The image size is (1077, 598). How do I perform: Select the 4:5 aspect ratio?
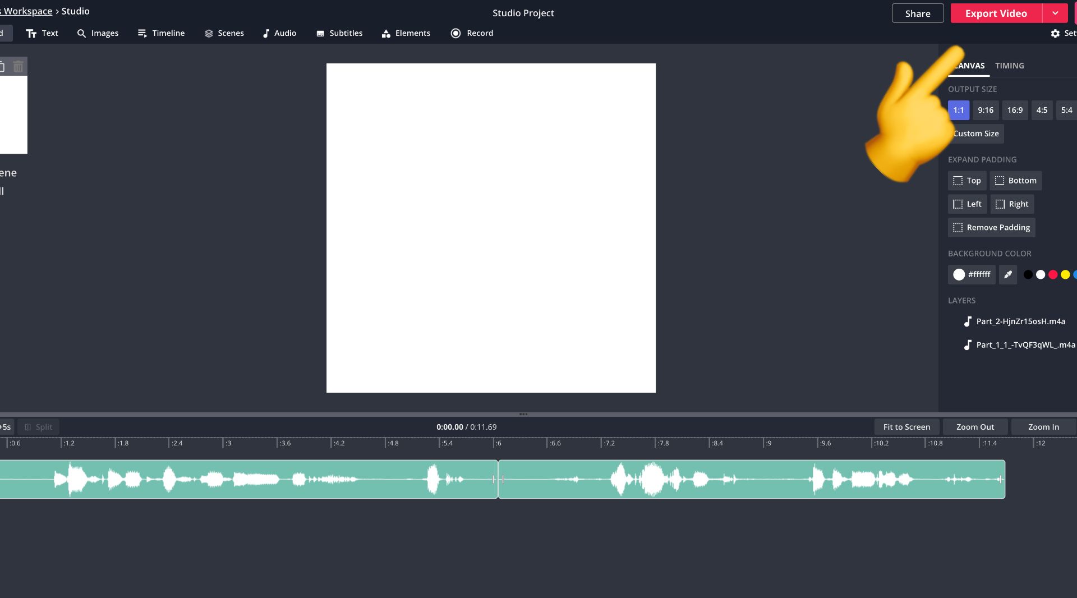click(x=1041, y=110)
